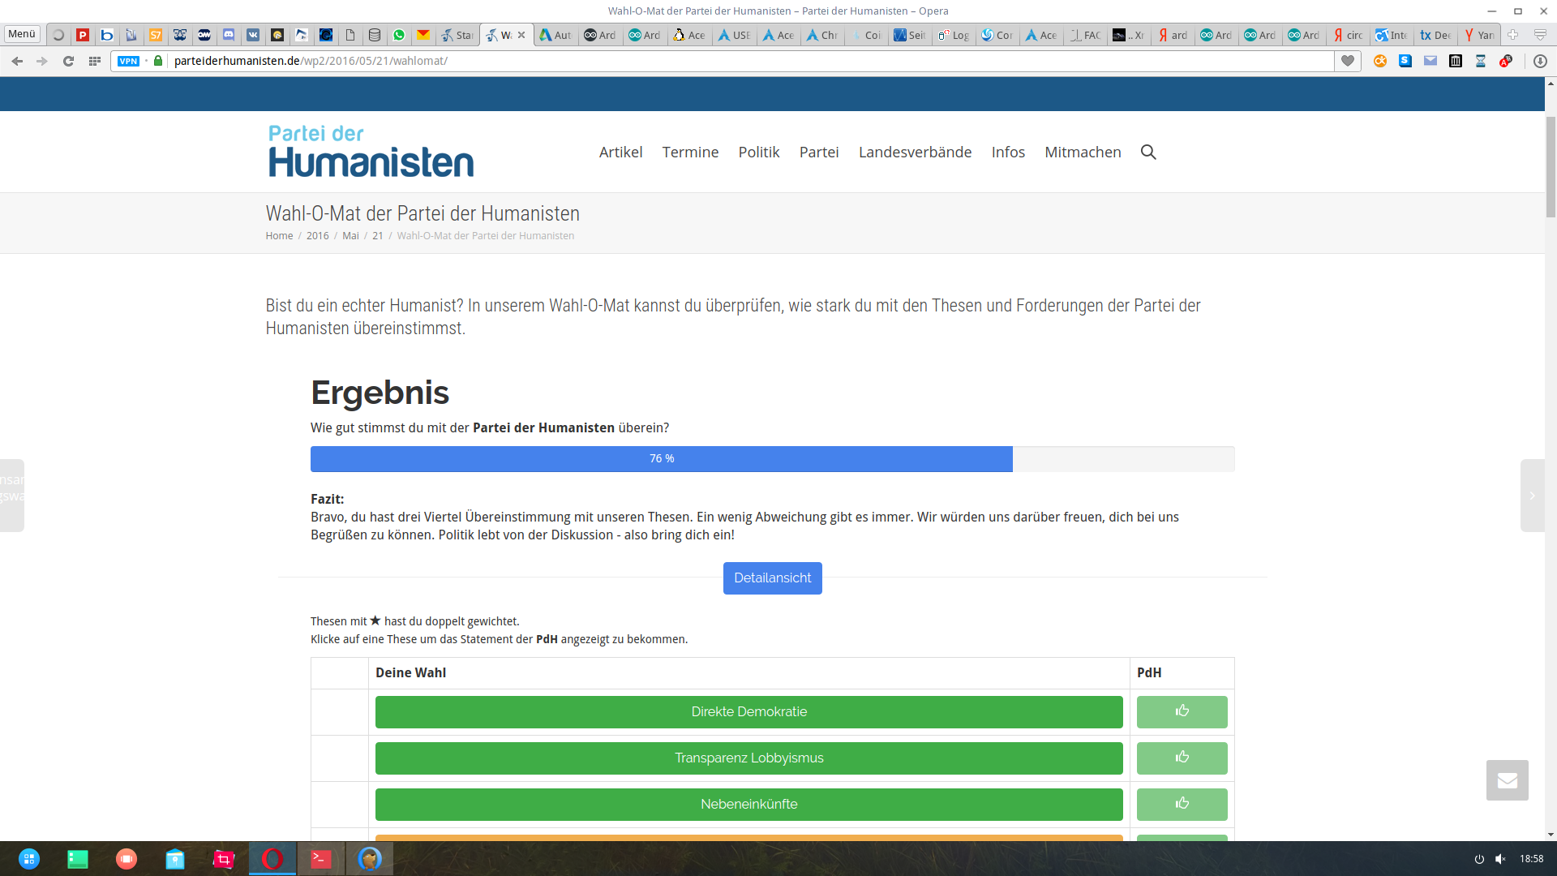Image resolution: width=1557 pixels, height=876 pixels.
Task: Open the Speed Dial grid icon
Action: [x=95, y=61]
